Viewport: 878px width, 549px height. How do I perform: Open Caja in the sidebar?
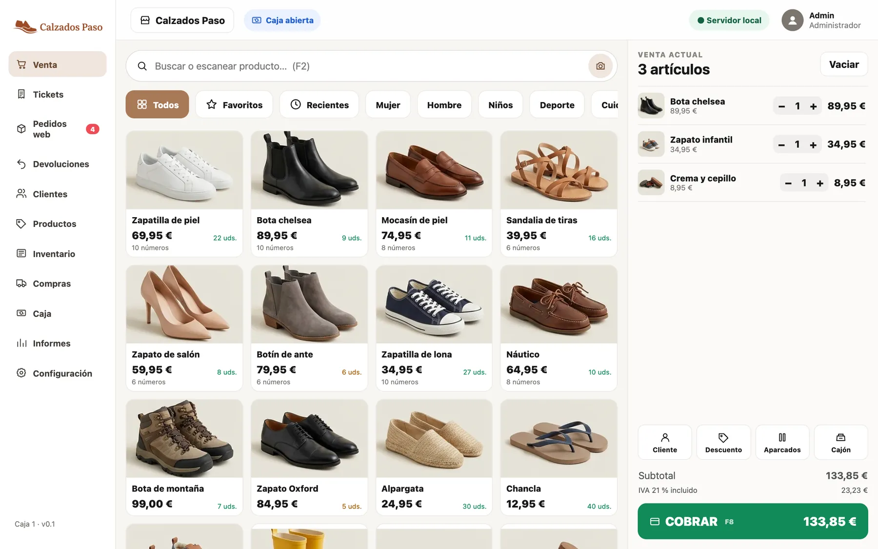pyautogui.click(x=58, y=313)
